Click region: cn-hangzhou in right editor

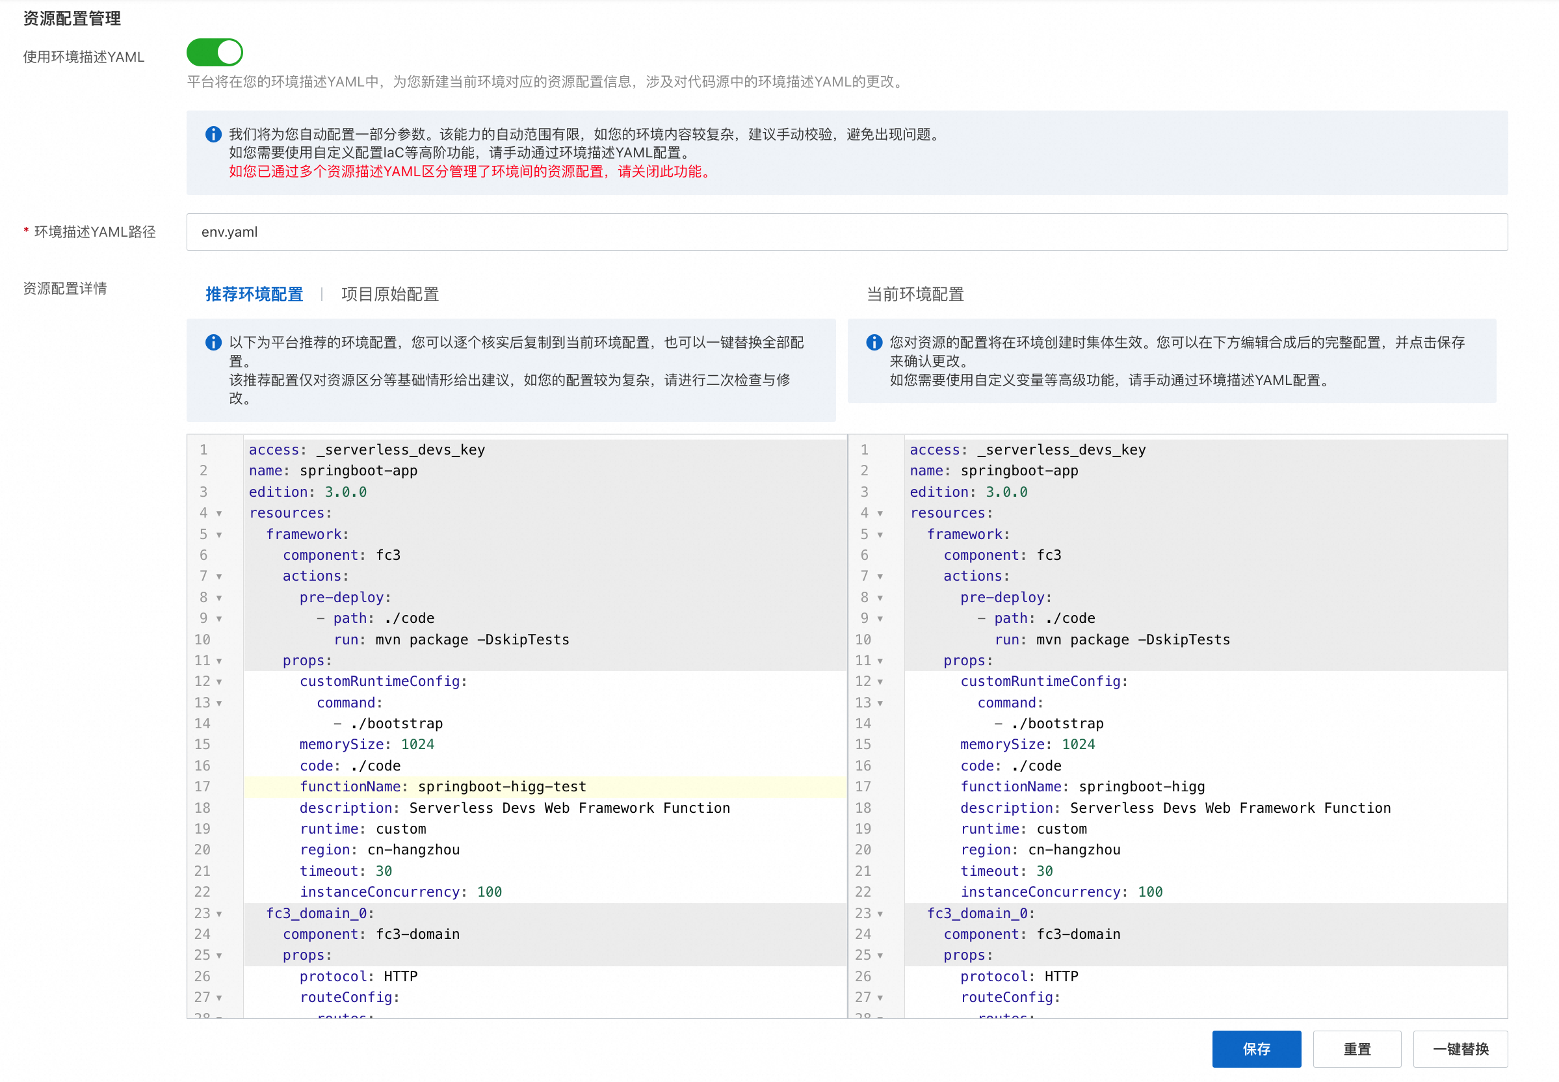pos(1040,849)
